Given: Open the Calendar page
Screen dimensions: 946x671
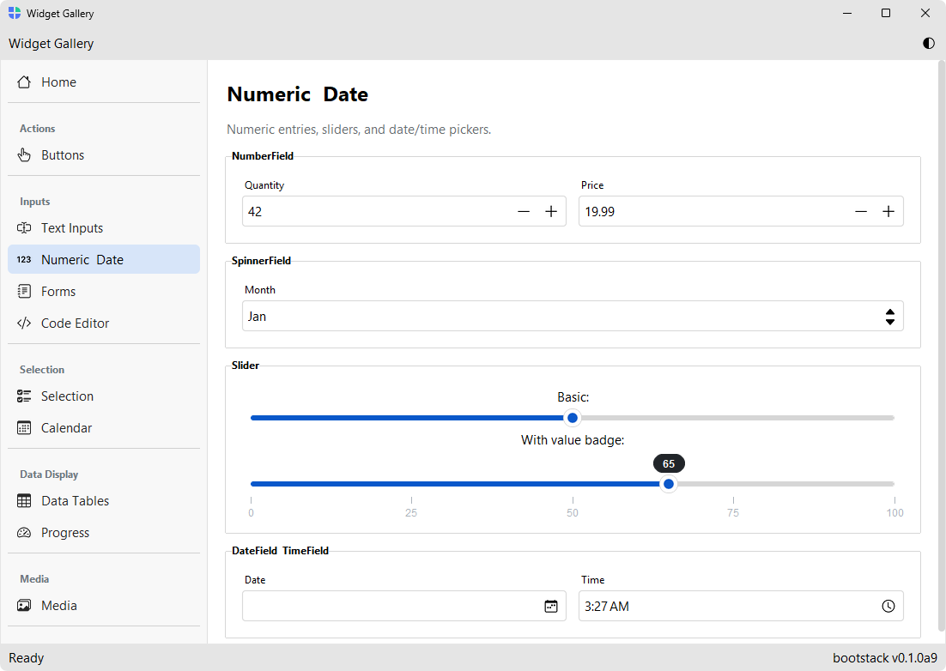Looking at the screenshot, I should tap(104, 428).
